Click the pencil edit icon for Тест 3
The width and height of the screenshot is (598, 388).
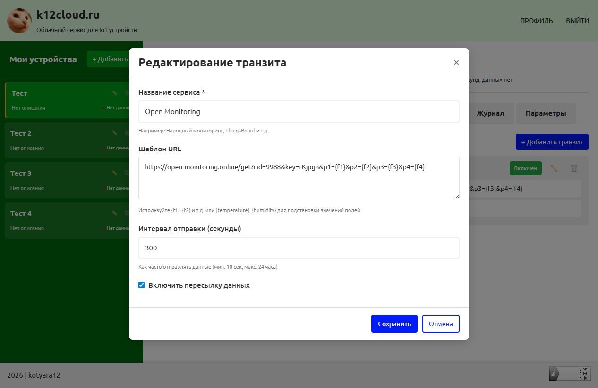[115, 173]
